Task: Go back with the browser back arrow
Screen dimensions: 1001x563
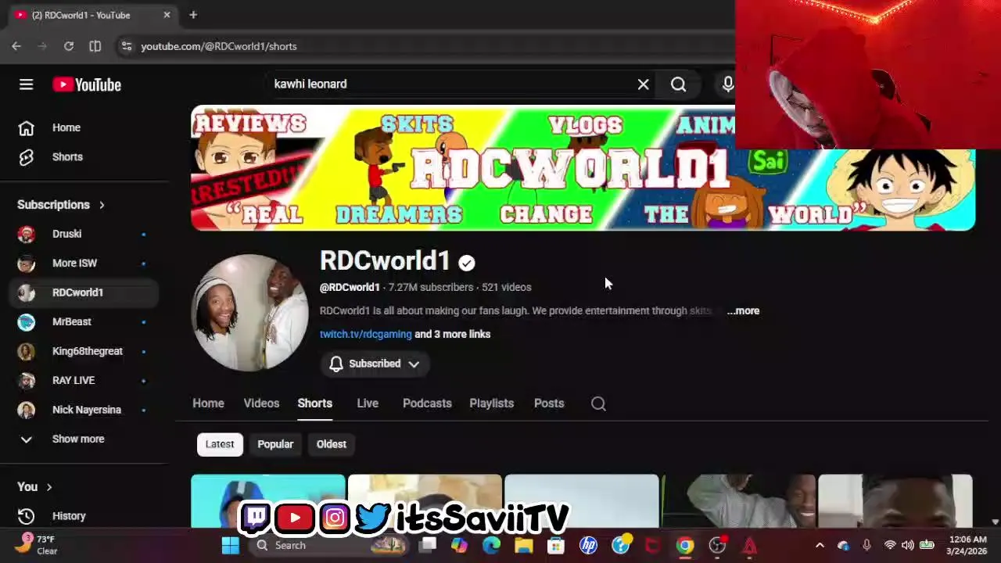Action: coord(16,46)
